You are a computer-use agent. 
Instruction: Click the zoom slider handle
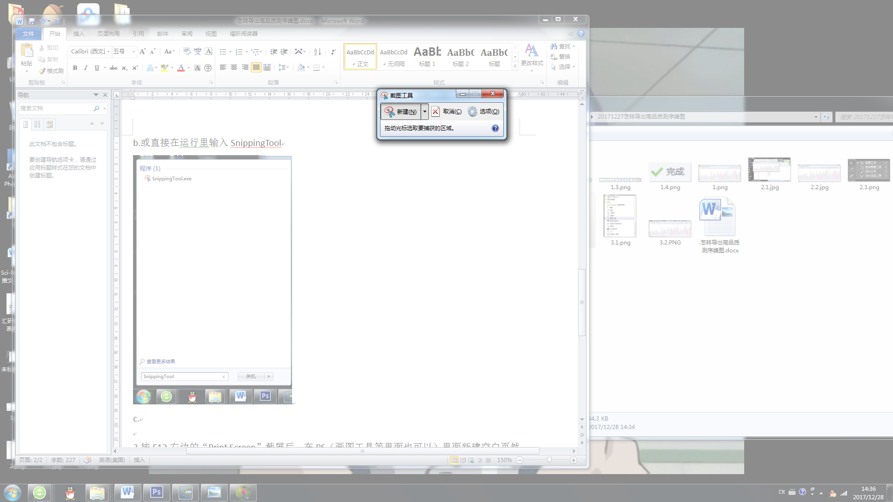click(x=549, y=460)
